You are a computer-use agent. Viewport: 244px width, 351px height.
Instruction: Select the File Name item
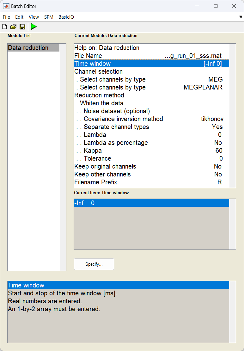click(x=151, y=56)
